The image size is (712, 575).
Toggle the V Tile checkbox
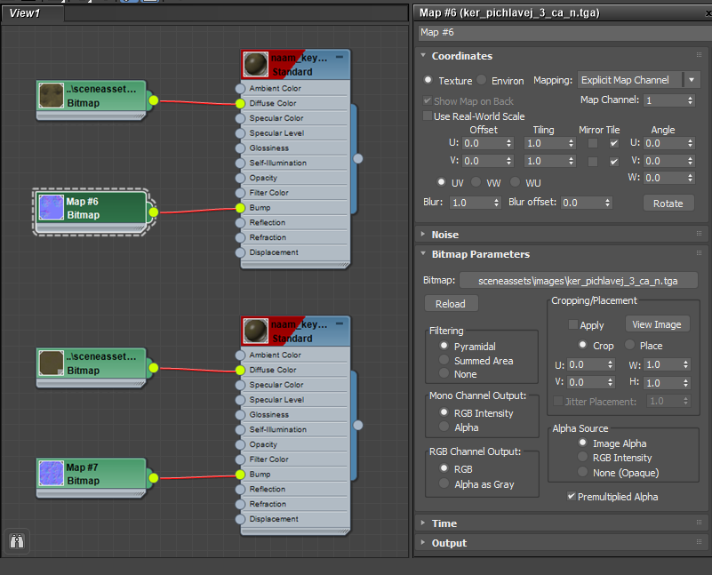[614, 162]
